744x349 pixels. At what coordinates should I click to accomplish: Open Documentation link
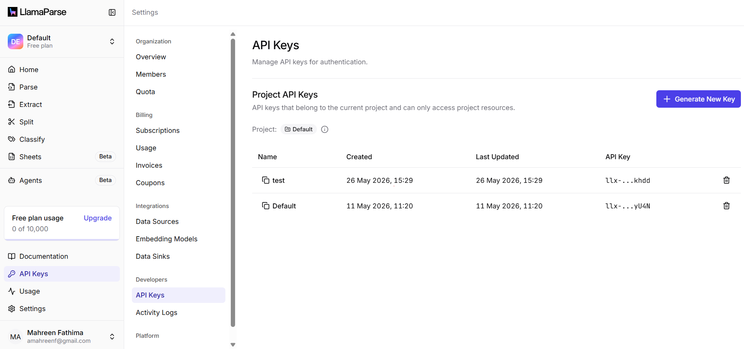point(43,256)
